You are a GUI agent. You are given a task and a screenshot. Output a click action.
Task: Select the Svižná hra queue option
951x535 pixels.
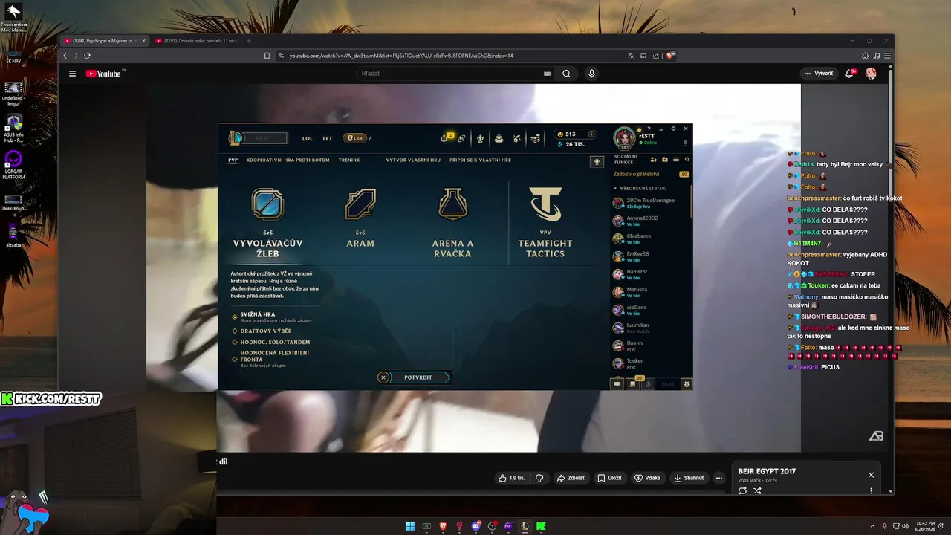(x=272, y=317)
